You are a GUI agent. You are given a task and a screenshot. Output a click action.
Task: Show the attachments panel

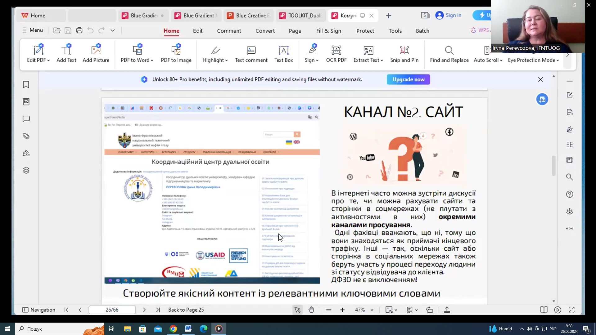point(26,136)
